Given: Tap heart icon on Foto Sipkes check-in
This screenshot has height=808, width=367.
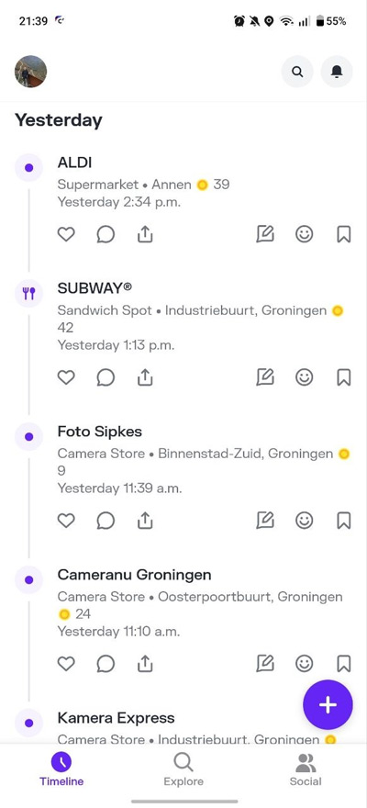Looking at the screenshot, I should pyautogui.click(x=66, y=521).
